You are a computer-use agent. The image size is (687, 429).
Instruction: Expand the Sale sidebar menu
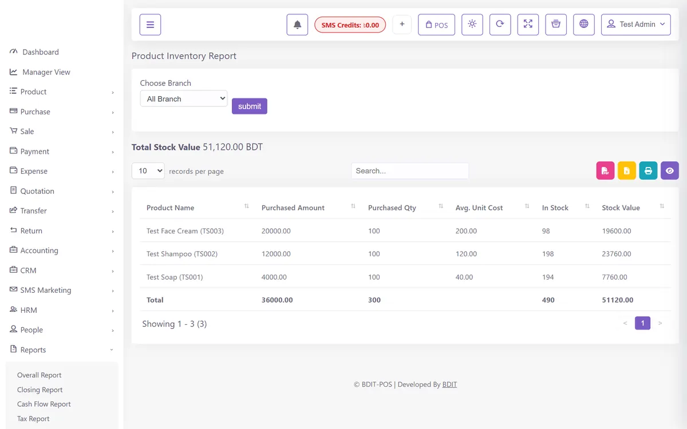click(x=62, y=131)
